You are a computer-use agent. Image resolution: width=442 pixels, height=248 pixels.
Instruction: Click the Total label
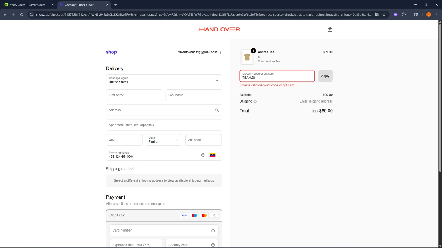[x=244, y=111]
